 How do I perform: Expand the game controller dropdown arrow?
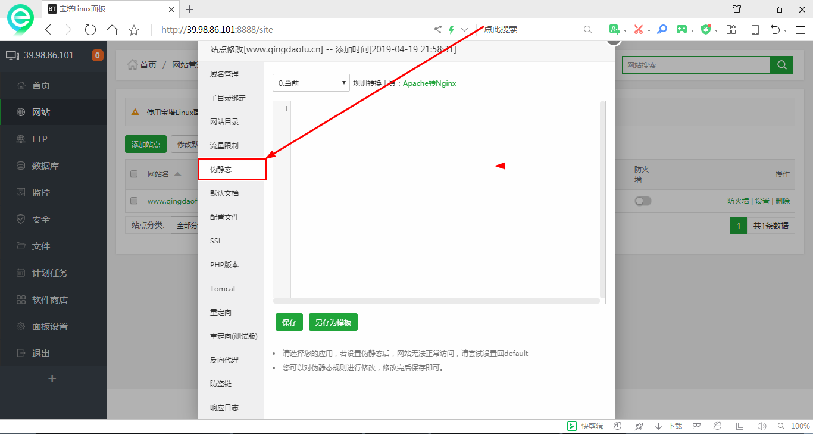click(x=692, y=30)
